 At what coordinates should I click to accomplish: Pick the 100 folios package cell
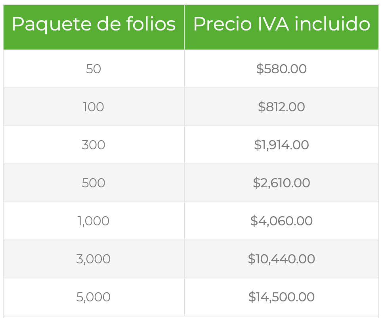pos(94,107)
